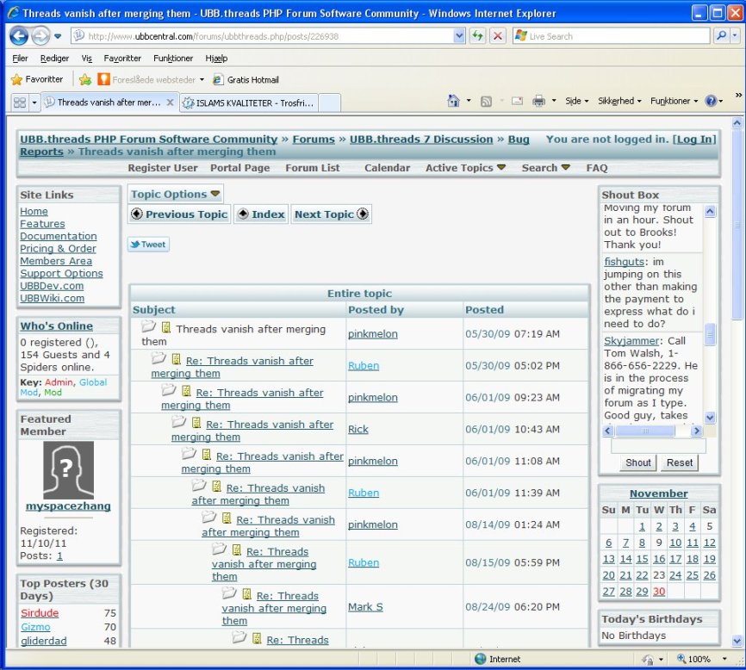746x670 pixels.
Task: Open Rick's profile link
Action: point(357,429)
